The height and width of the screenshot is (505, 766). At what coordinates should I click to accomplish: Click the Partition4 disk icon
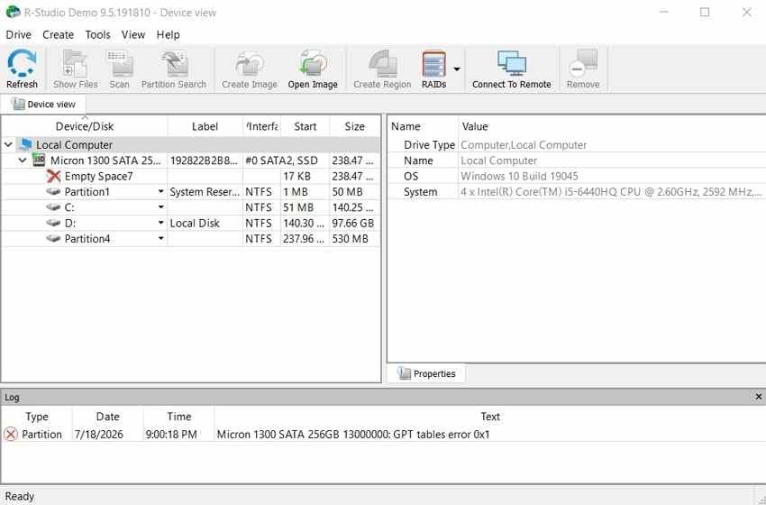[x=53, y=239]
